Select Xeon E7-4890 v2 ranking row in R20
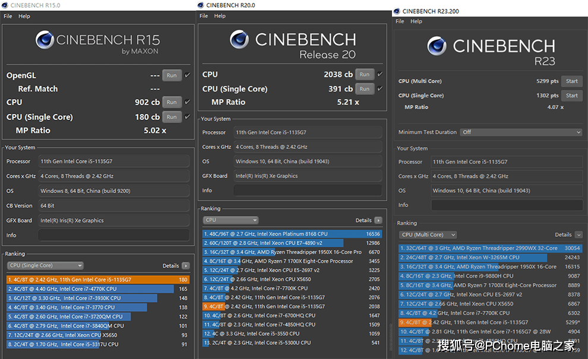The width and height of the screenshot is (588, 359). click(x=292, y=243)
